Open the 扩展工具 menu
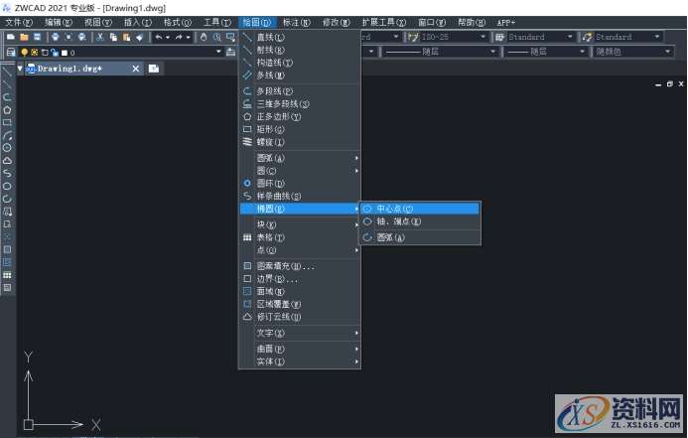688x438 pixels. [x=384, y=23]
